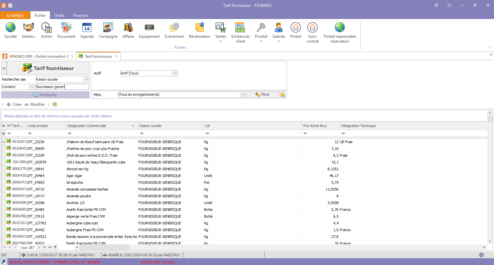Open the Actif (Tous) combo box
This screenshot has width=494, height=265.
(x=175, y=74)
